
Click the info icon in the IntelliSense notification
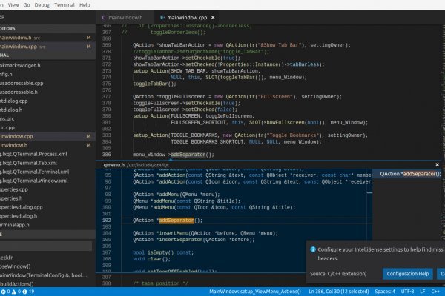[x=313, y=250]
